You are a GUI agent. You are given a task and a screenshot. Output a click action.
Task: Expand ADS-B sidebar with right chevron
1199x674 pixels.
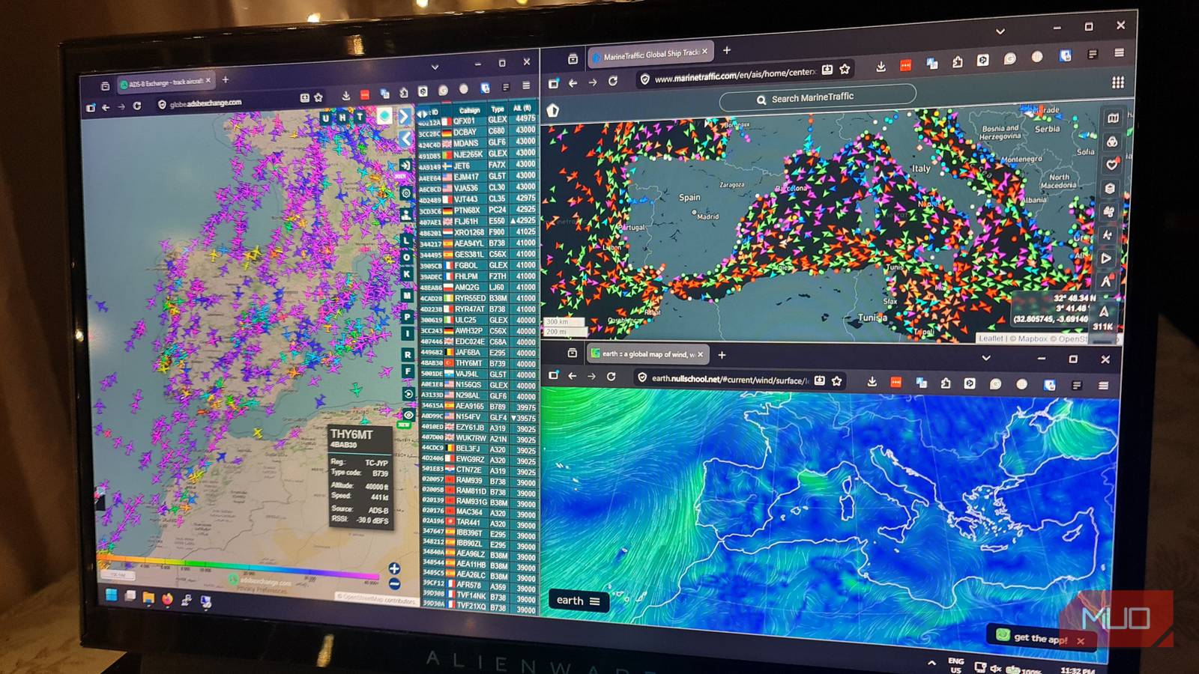pos(405,116)
